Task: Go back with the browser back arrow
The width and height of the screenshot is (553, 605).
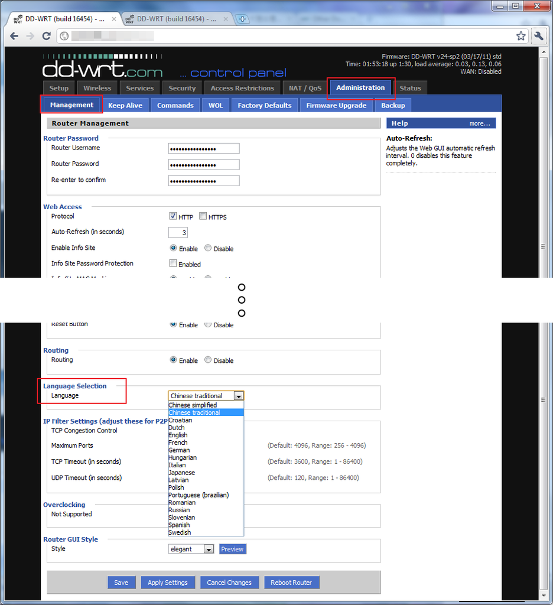Action: [x=14, y=36]
